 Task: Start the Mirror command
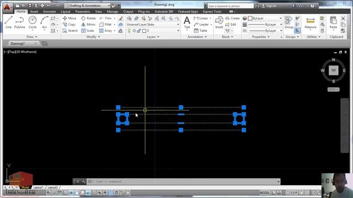(x=88, y=24)
